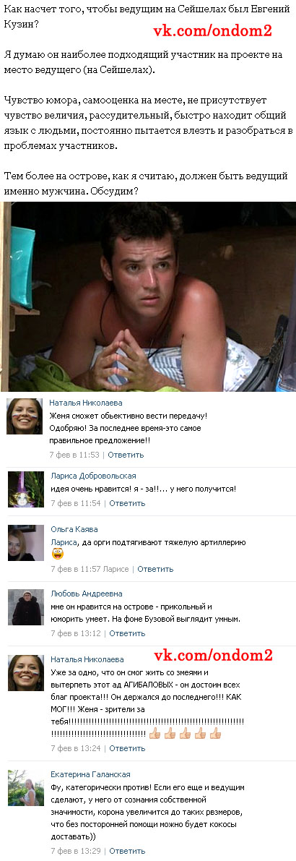This screenshot has width=296, height=861.
Task: Click the last thumbs-up emoji in Наталья's comment
Action: coord(215,733)
